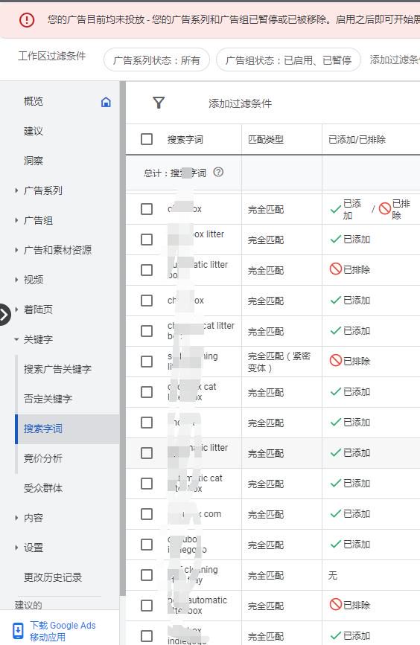Click the 添加过滤条件 filter input field

pos(240,103)
